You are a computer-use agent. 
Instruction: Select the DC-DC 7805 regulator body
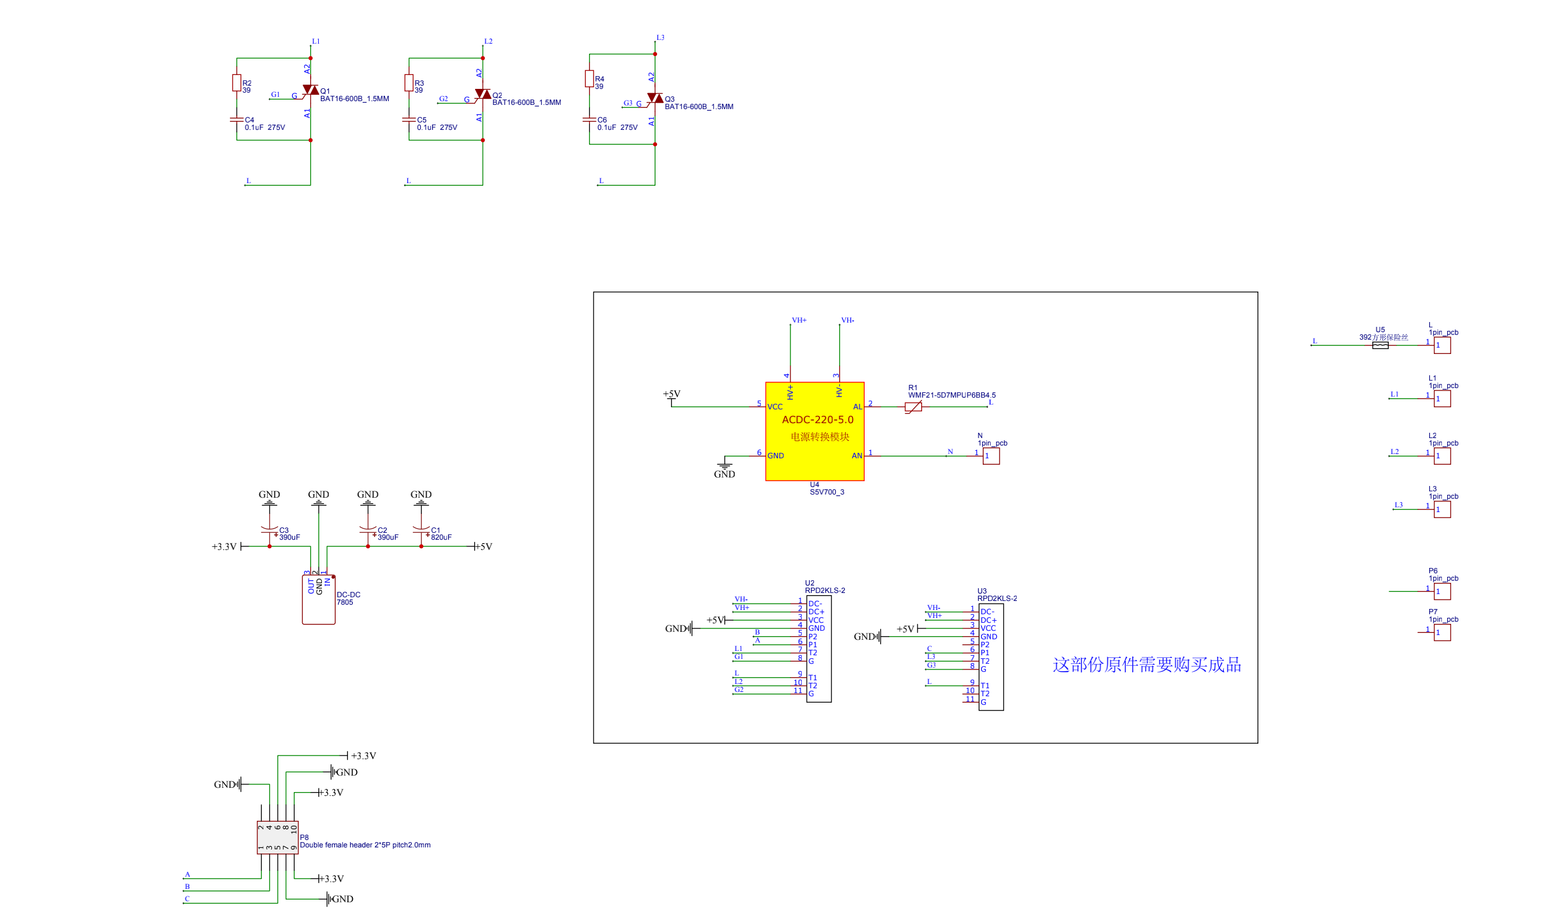click(319, 599)
